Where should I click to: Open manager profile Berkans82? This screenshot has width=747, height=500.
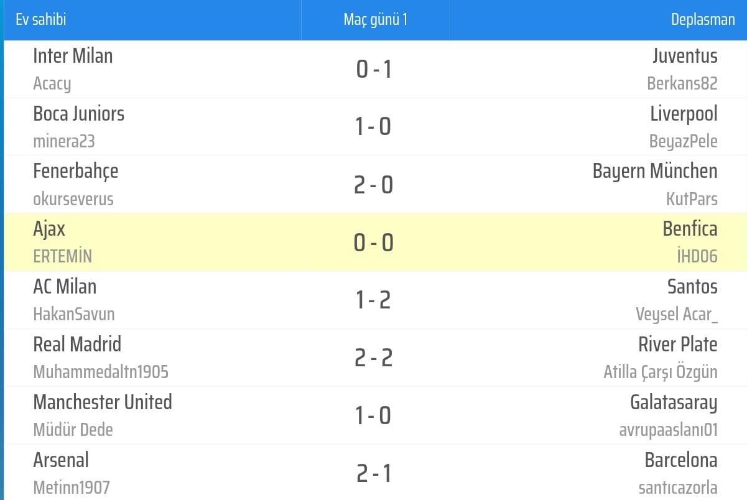(x=682, y=83)
